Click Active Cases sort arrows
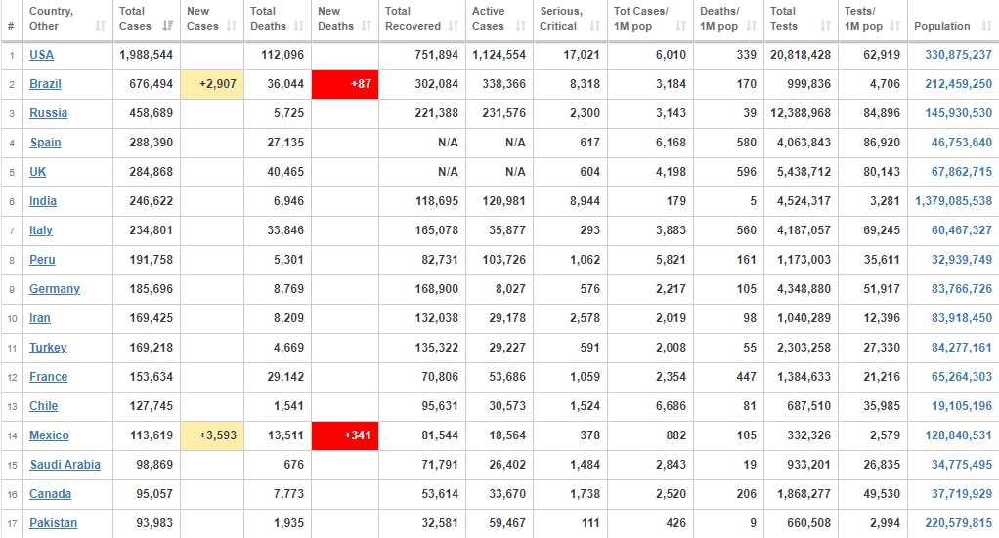This screenshot has height=538, width=999. 521,26
